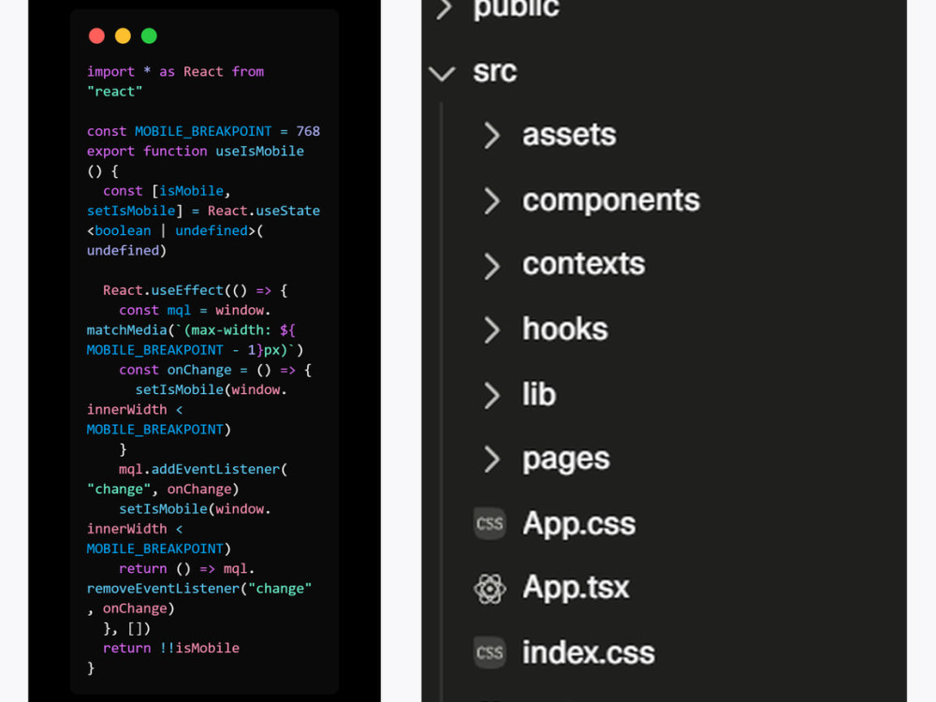This screenshot has height=702, width=936.
Task: Expand the contexts folder chevron
Action: 491,266
